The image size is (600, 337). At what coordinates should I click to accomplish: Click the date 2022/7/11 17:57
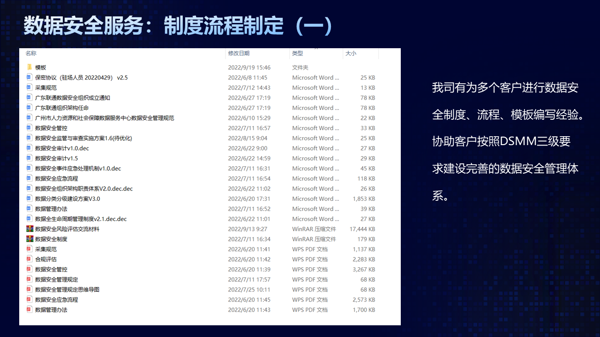(249, 279)
